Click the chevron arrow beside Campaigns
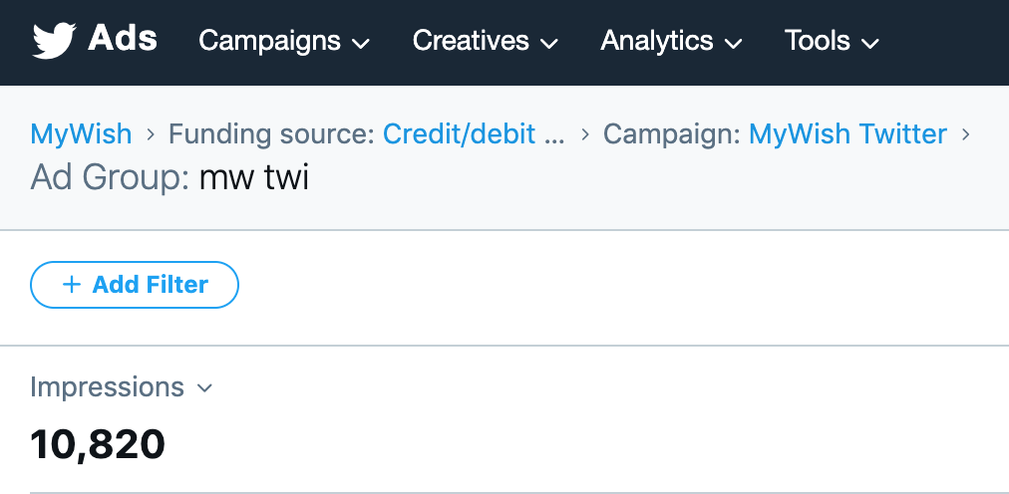Image resolution: width=1009 pixels, height=494 pixels. tap(362, 43)
